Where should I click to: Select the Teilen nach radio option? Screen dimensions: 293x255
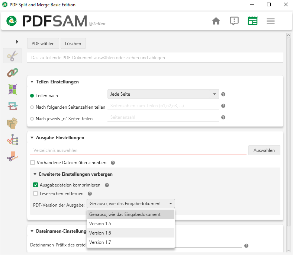32,96
